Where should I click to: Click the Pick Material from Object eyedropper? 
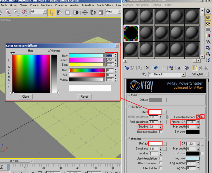click(144, 74)
